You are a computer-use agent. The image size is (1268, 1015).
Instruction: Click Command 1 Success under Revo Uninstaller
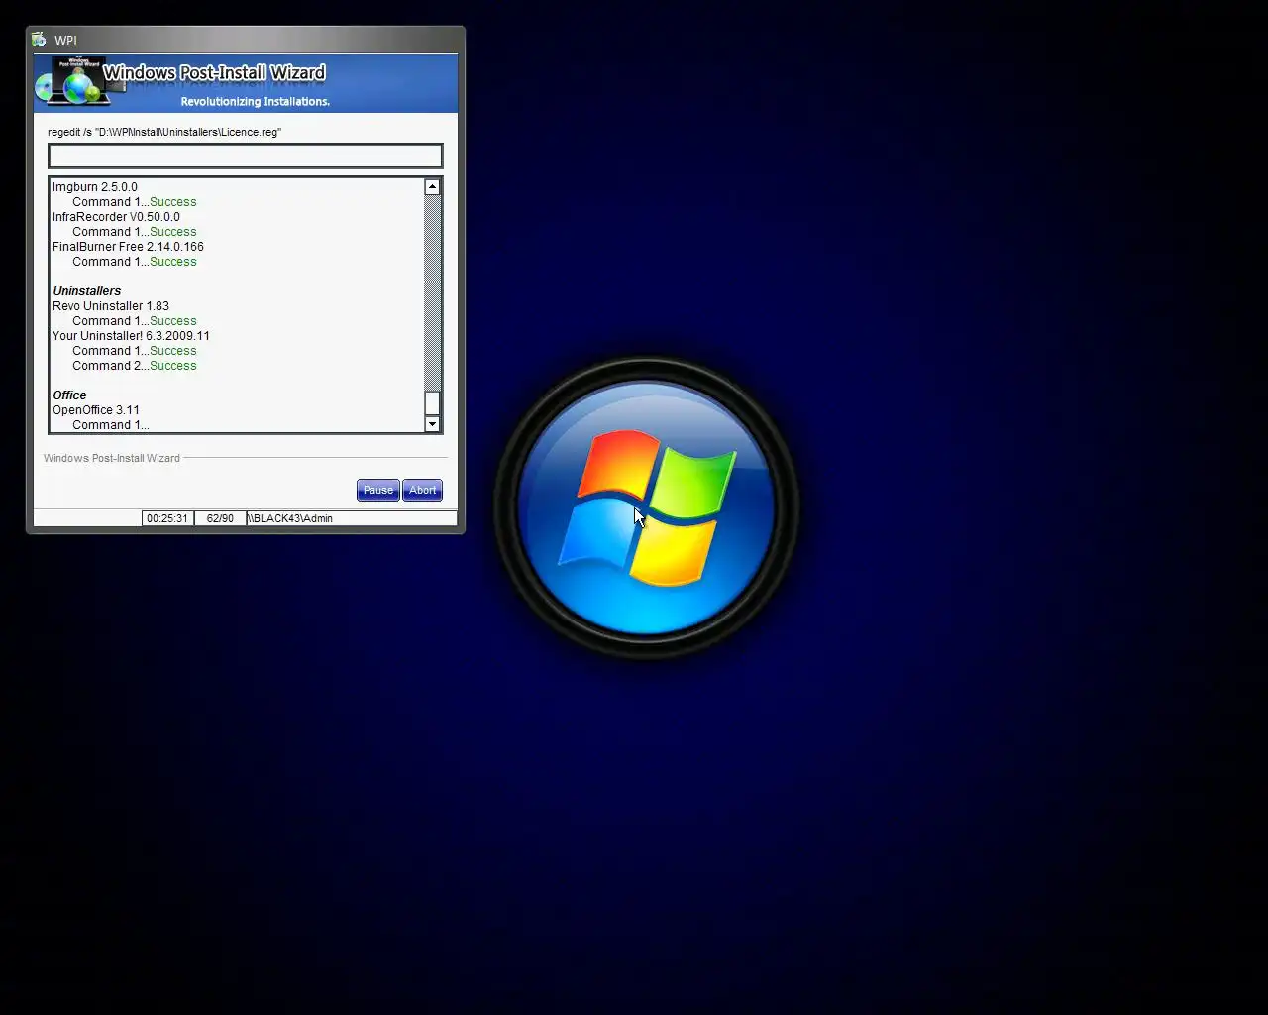[x=135, y=321]
